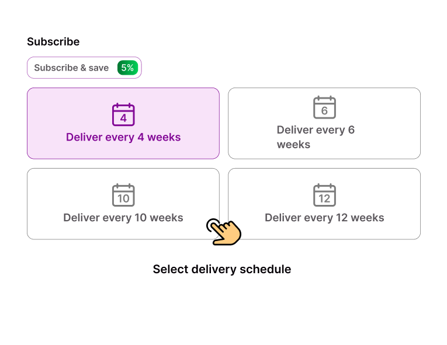Choose the 12-week delivery option card

[324, 204]
